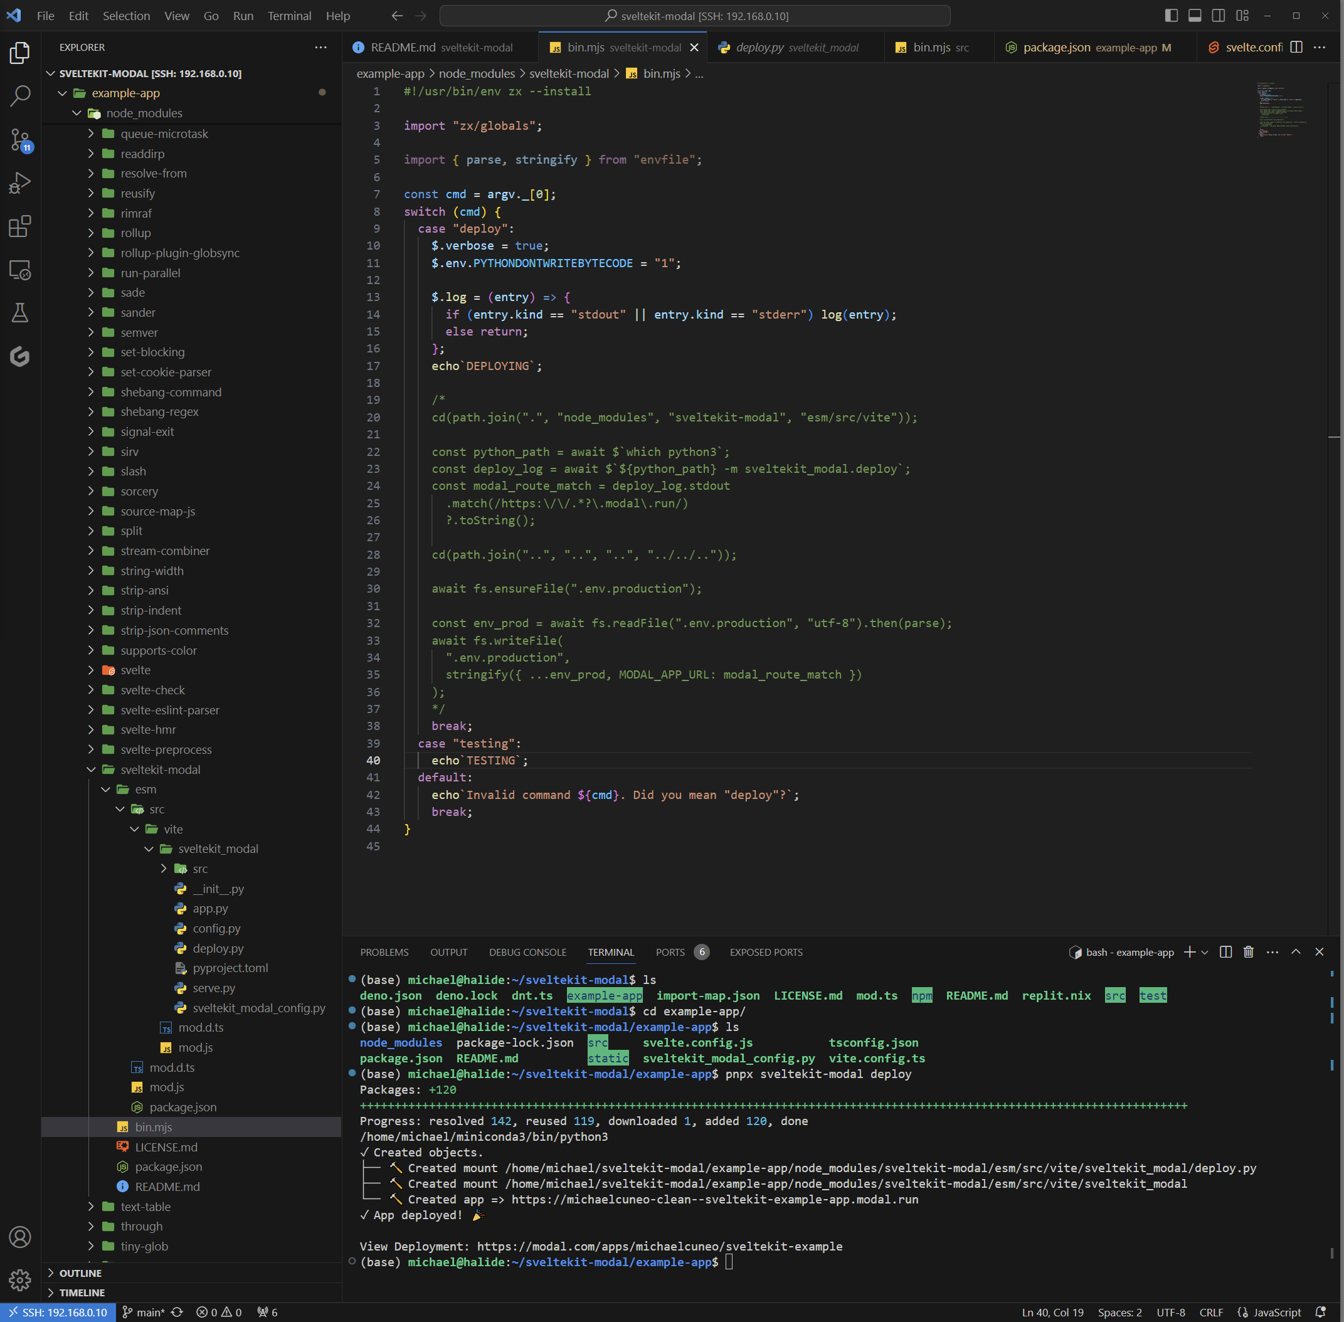Screen dimensions: 1344x1322
Task: Switch to the PROBLEMS panel tab
Action: [x=384, y=952]
